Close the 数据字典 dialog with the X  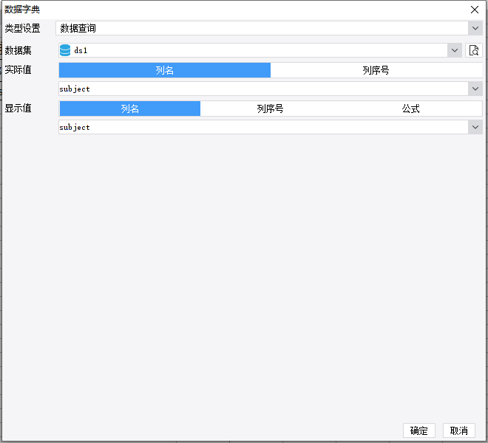(x=475, y=10)
